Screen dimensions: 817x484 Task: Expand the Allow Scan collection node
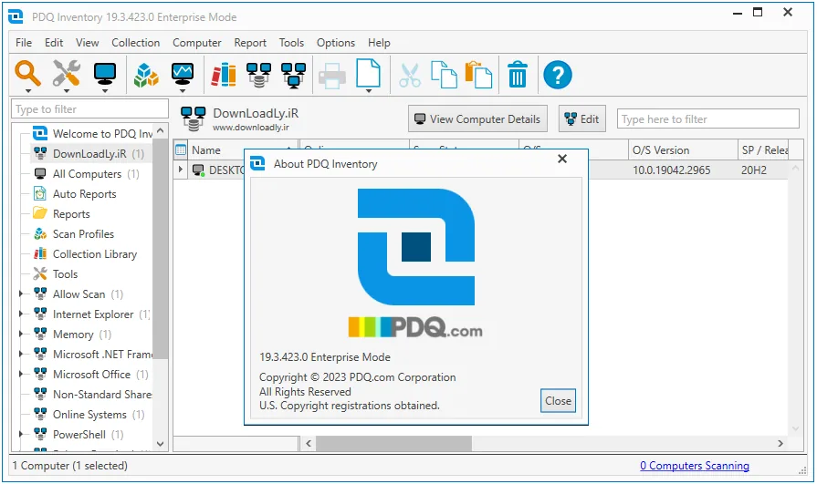[x=21, y=294]
